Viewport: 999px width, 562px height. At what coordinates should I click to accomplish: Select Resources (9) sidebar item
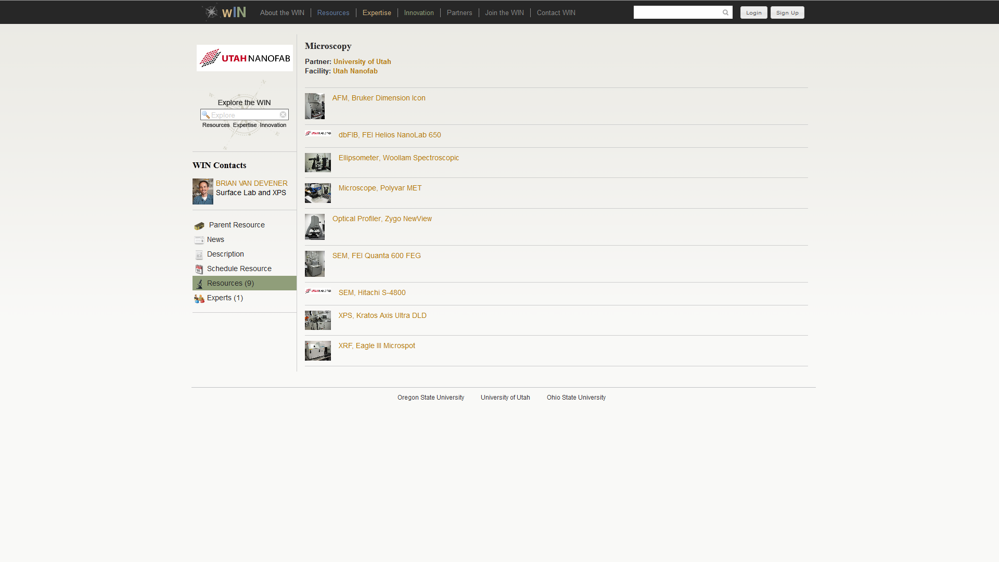pos(245,283)
